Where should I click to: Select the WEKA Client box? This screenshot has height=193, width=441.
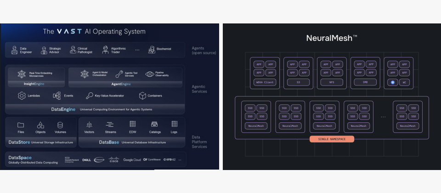(264, 83)
